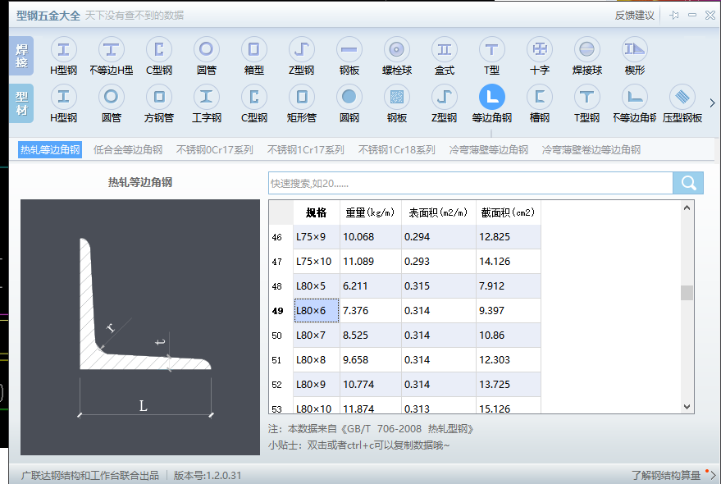Select welded C型钢 icon in top row

click(x=159, y=50)
